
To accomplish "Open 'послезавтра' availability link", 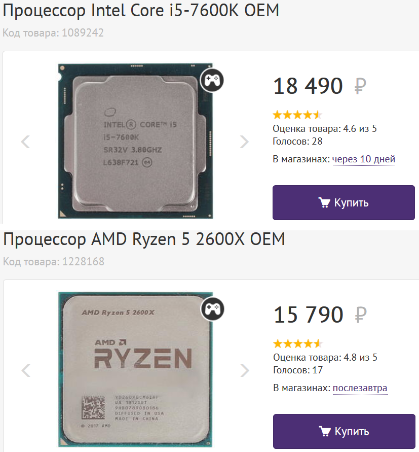I will pyautogui.click(x=360, y=388).
